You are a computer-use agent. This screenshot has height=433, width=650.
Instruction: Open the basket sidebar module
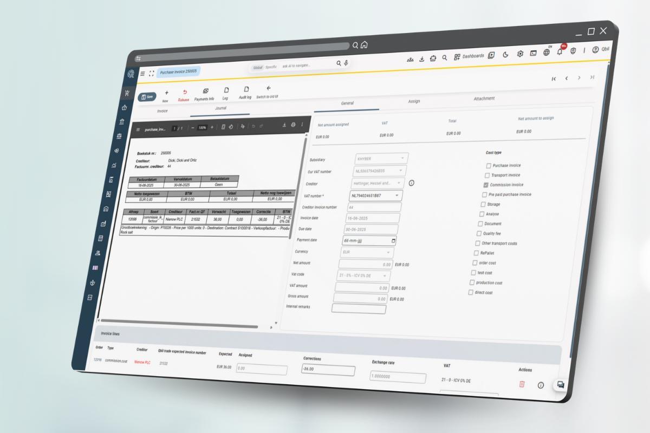124,107
